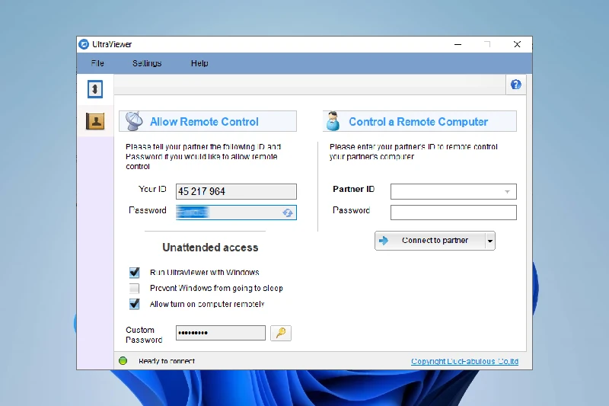Open the Copyright DucFabulous Co,ltd link

point(464,361)
